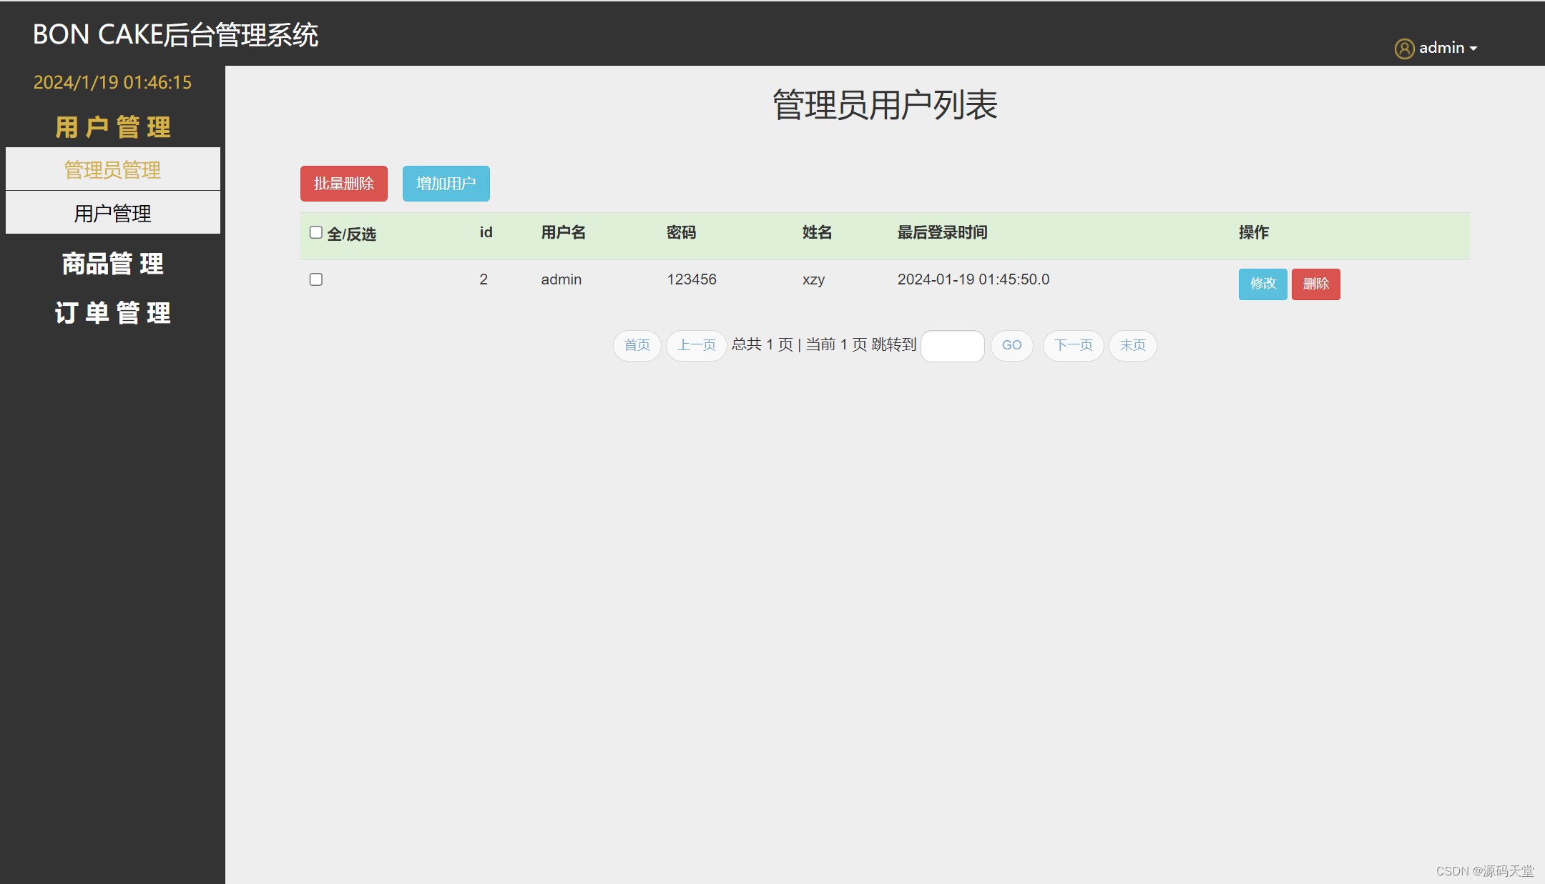The width and height of the screenshot is (1545, 884).
Task: Expand the 订单管理 sidebar section
Action: [113, 313]
